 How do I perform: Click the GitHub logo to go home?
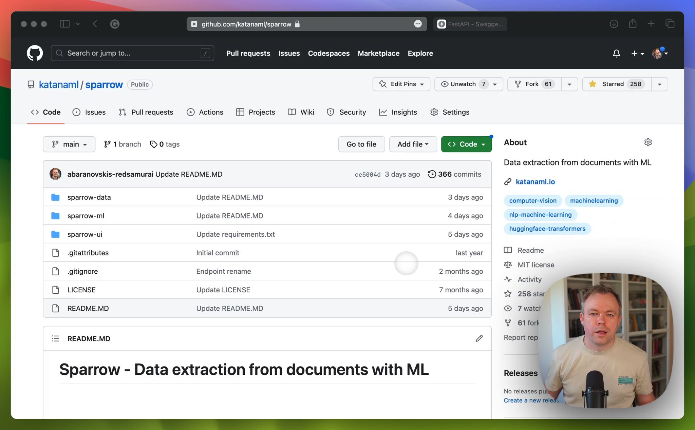click(34, 53)
